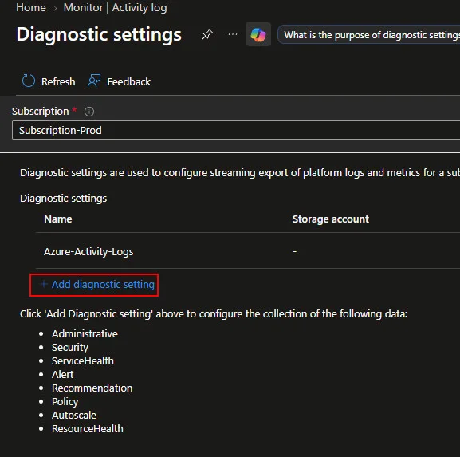The width and height of the screenshot is (460, 457).
Task: Click the Feedback person icon
Action: click(94, 81)
